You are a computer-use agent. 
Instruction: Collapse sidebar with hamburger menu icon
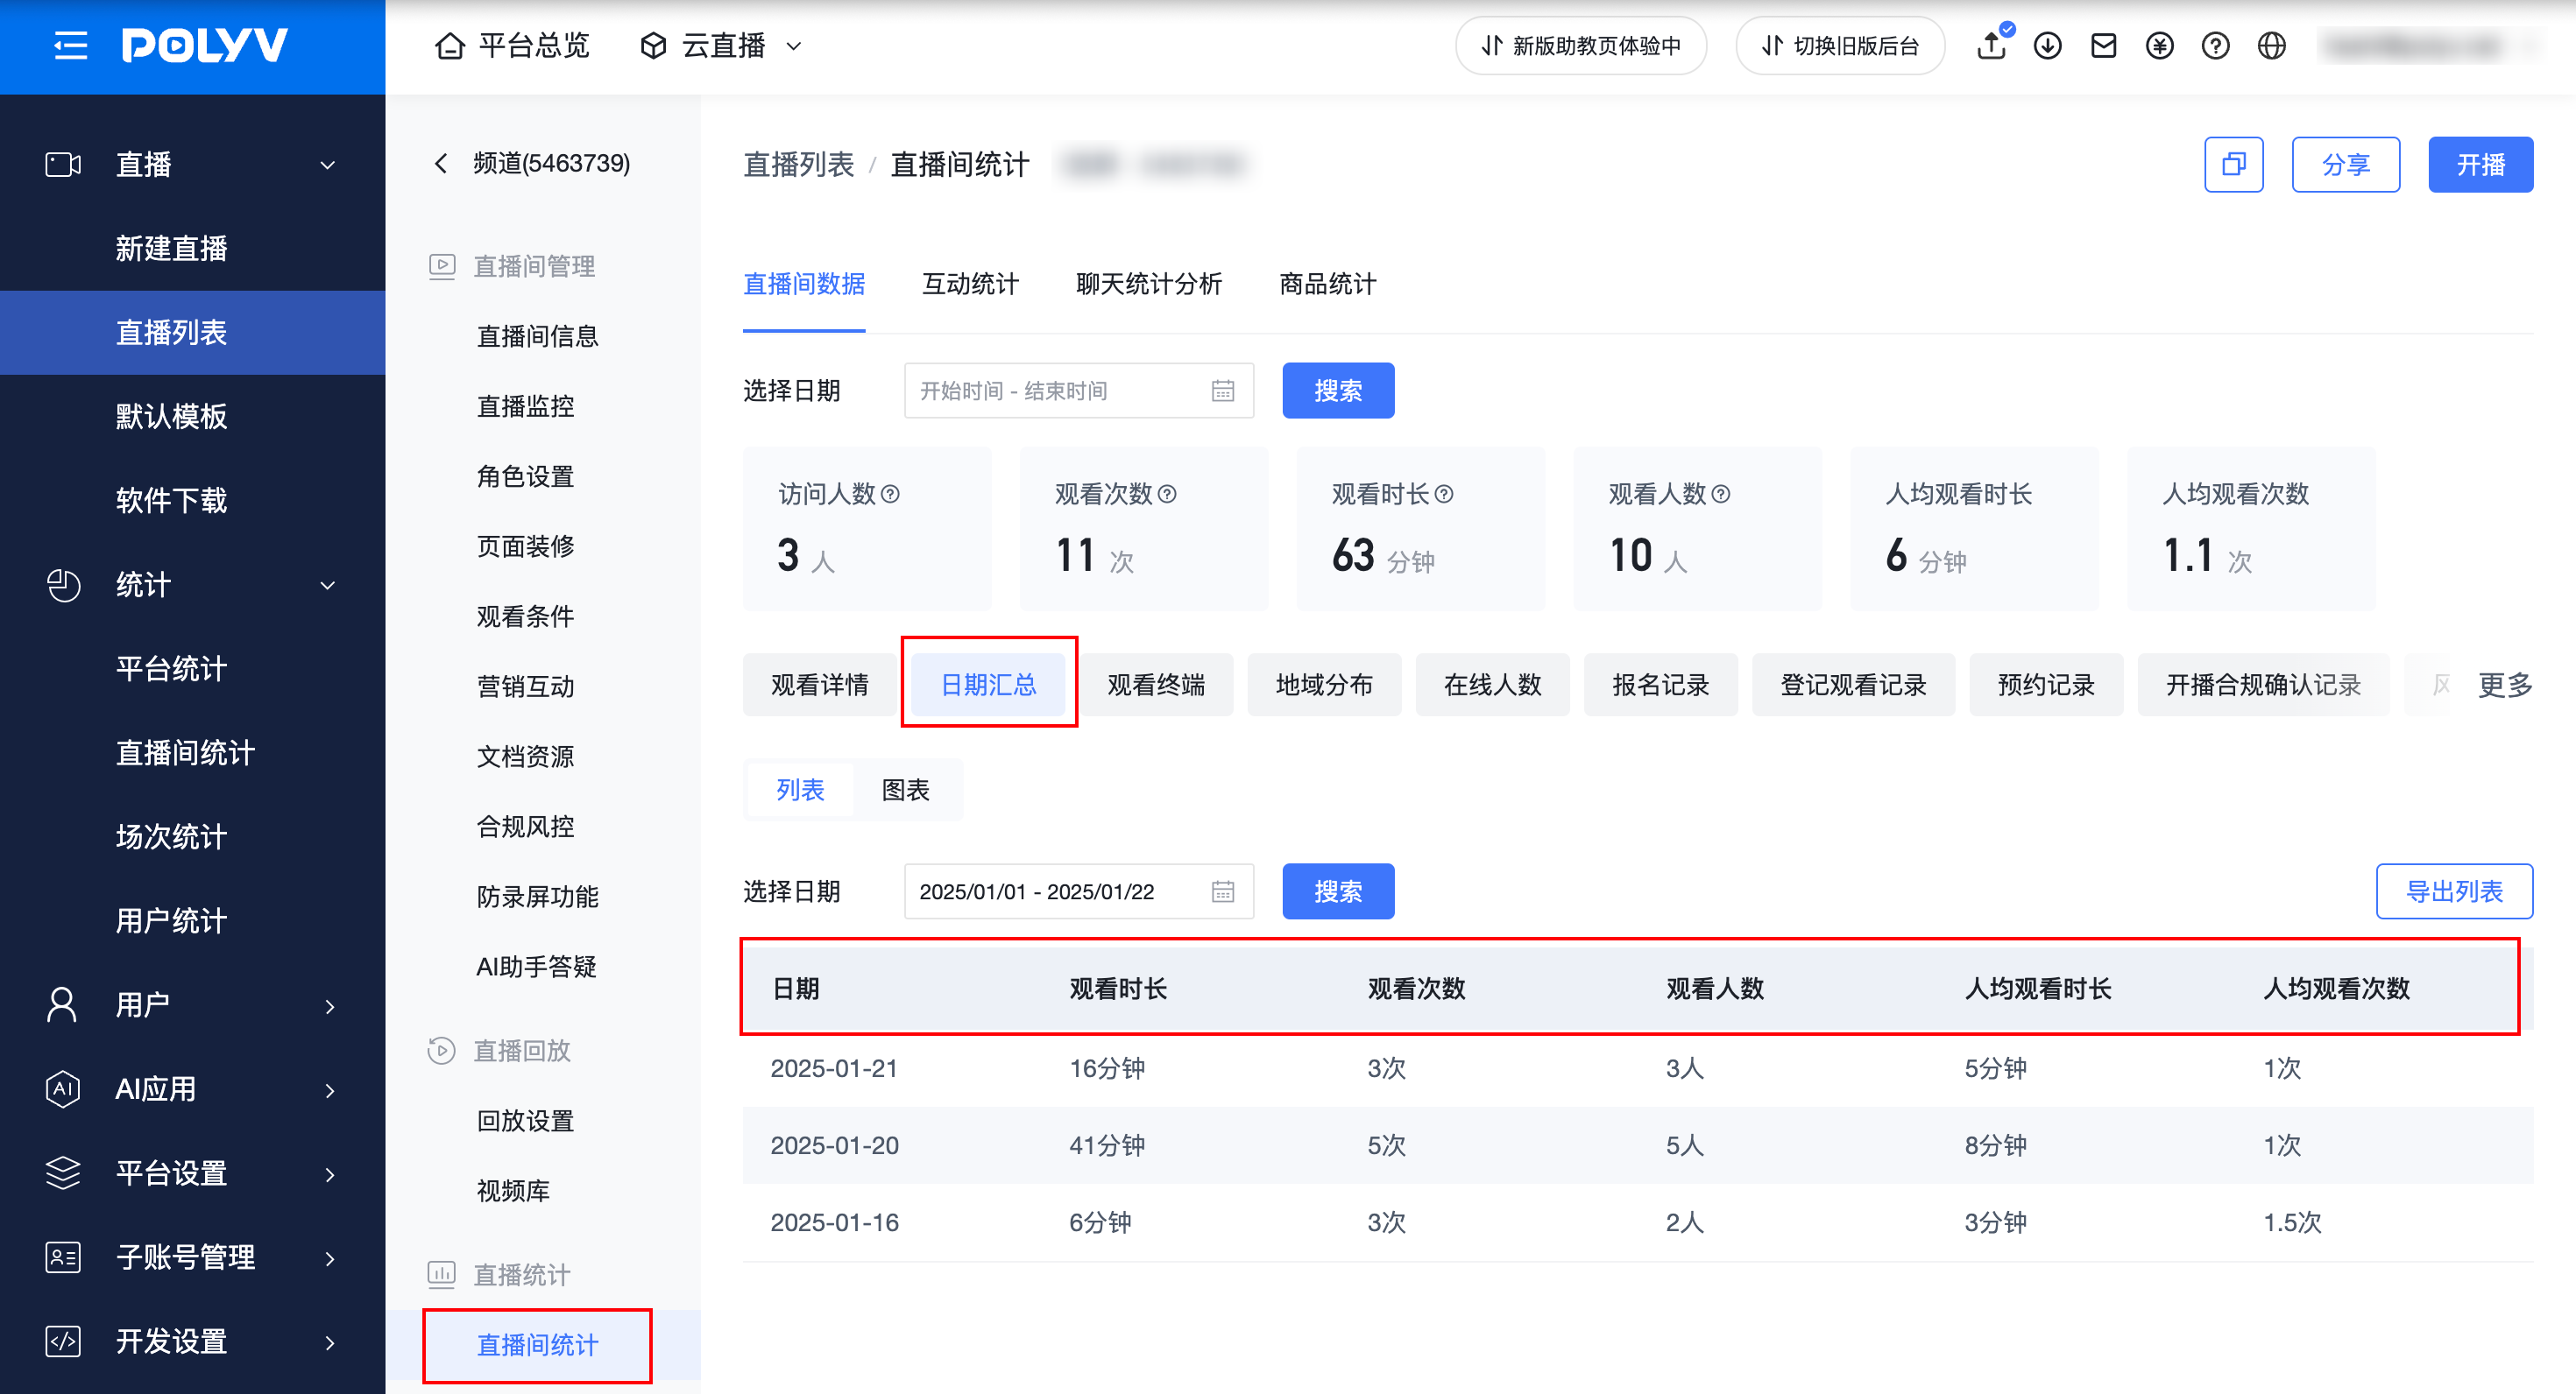tap(70, 46)
